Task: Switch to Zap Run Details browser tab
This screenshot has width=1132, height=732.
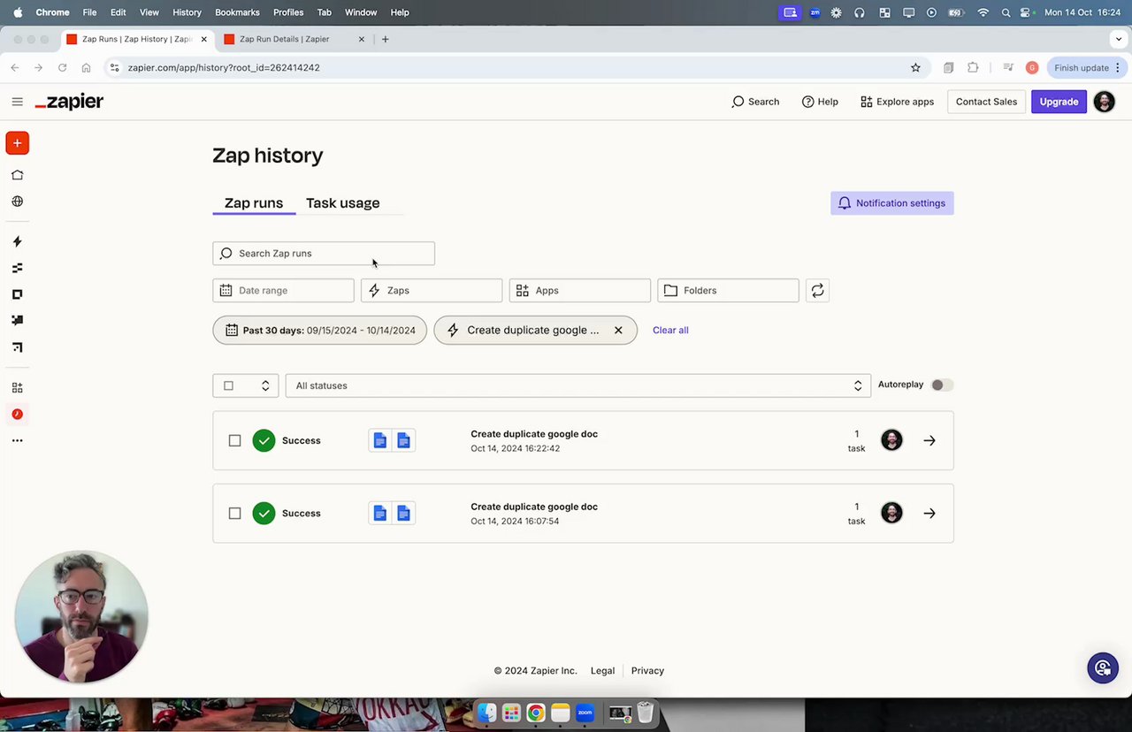Action: click(x=294, y=39)
